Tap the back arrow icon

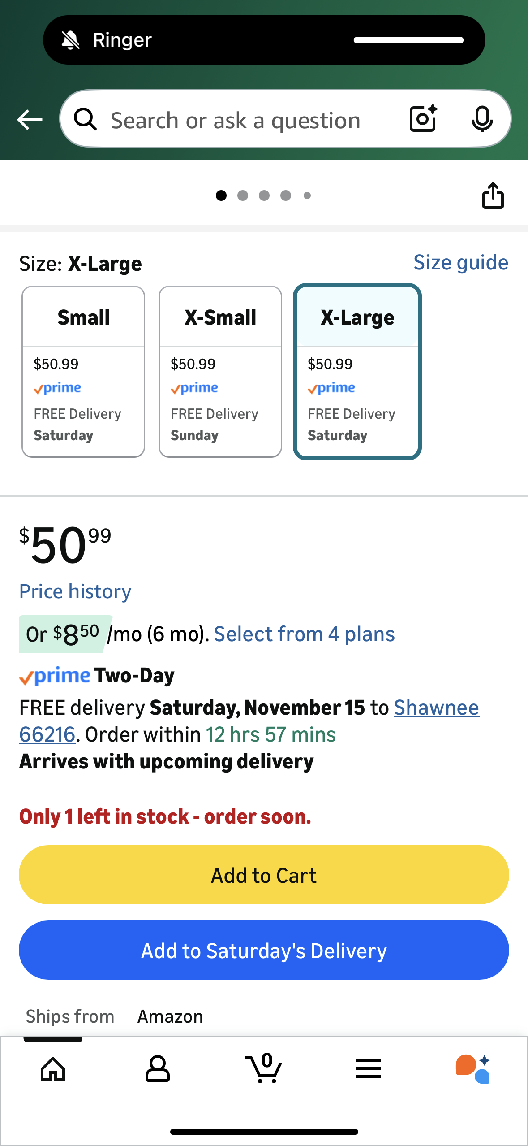[x=30, y=120]
